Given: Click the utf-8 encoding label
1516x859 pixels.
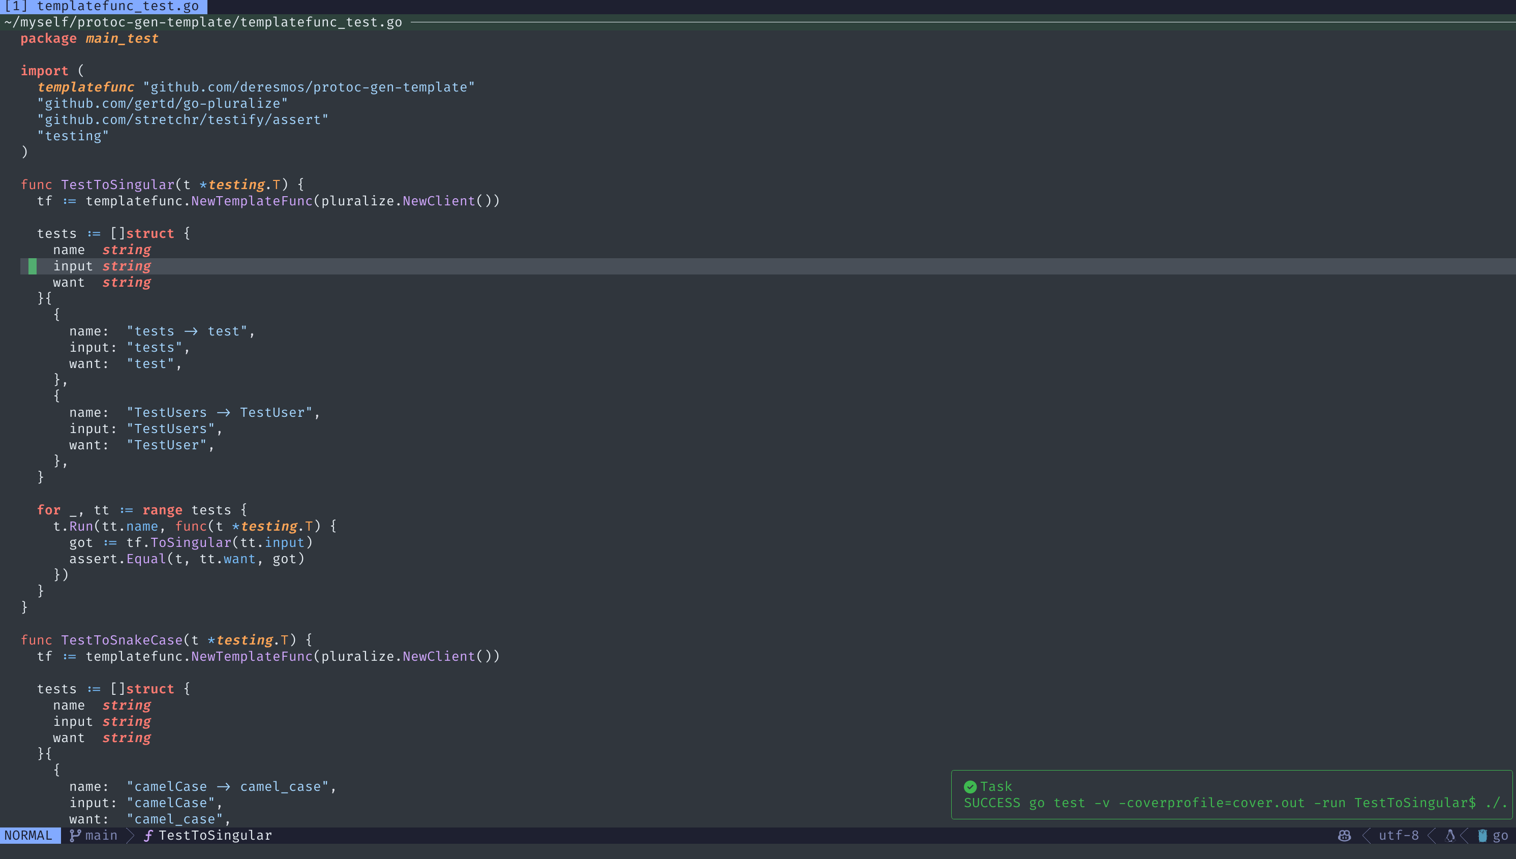Looking at the screenshot, I should click(x=1398, y=836).
